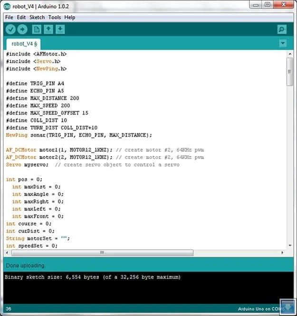The width and height of the screenshot is (297, 316).
Task: Open the Help menu
Action: (70, 18)
